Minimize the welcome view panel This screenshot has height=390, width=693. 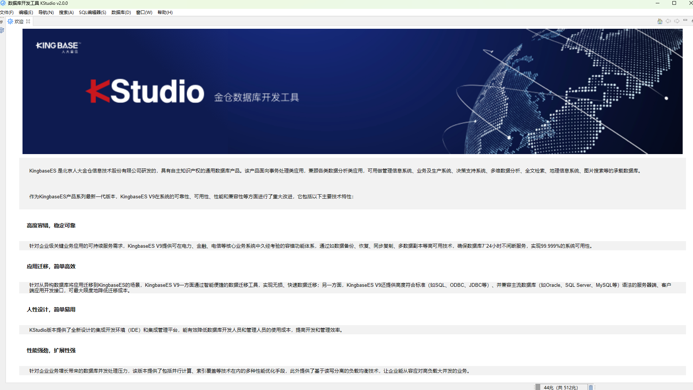(685, 20)
